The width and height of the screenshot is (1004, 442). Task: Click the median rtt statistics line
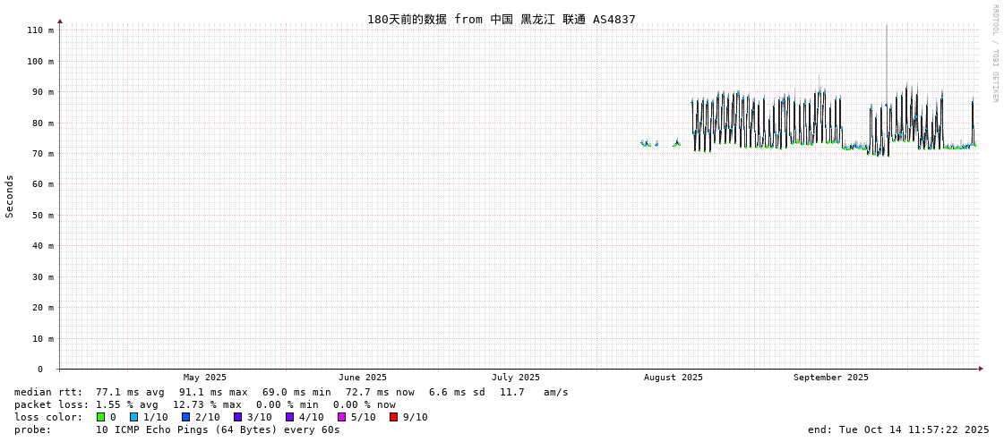(x=291, y=392)
